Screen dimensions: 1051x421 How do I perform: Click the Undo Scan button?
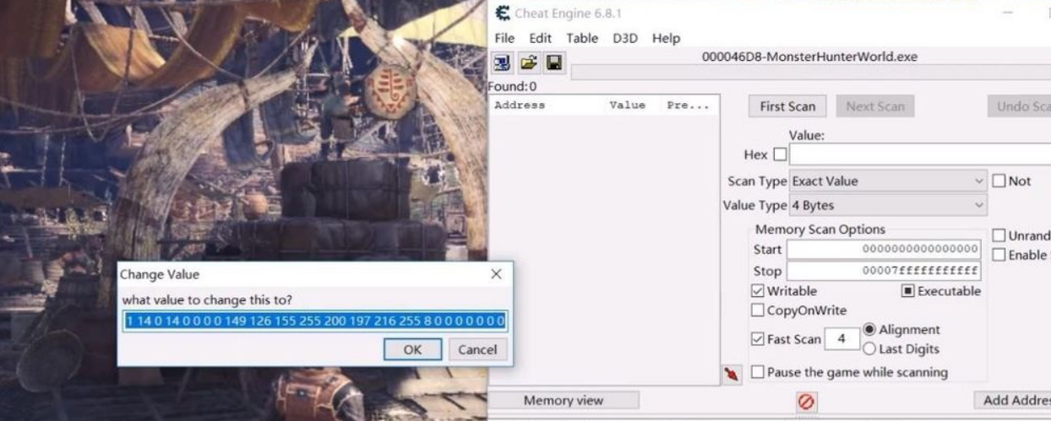point(1019,106)
